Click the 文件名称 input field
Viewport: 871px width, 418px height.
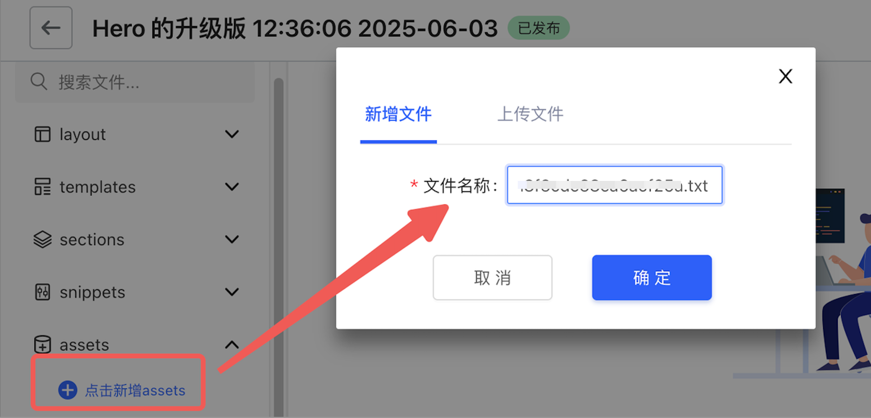click(x=615, y=185)
